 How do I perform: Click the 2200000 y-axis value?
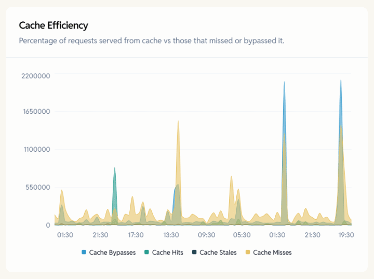coord(35,75)
